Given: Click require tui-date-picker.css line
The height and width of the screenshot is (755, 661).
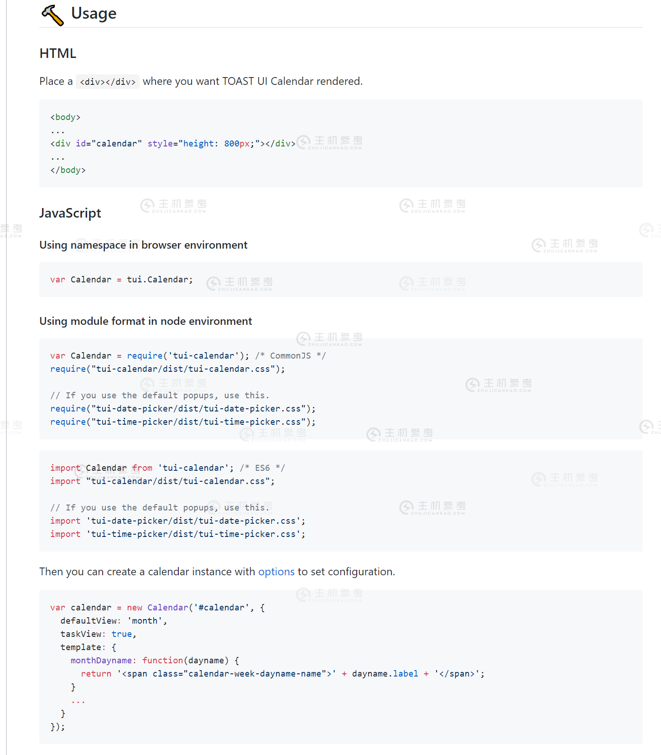Looking at the screenshot, I should pyautogui.click(x=183, y=409).
